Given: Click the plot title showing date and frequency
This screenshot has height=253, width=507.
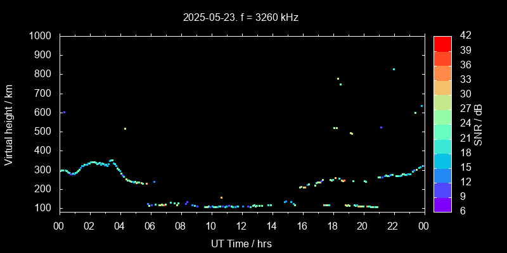Looking at the screenshot, I should click(241, 18).
